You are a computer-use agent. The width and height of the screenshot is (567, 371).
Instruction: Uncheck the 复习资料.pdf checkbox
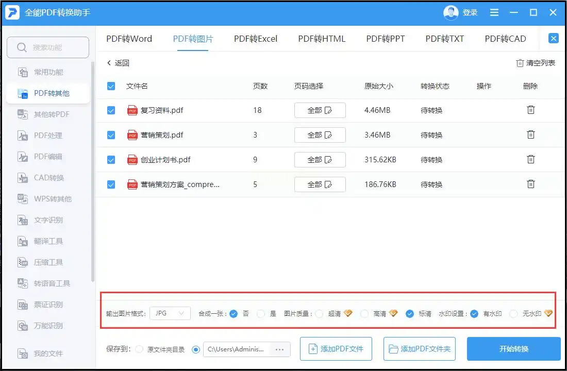tap(111, 110)
